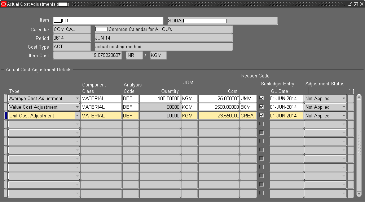This screenshot has width=365, height=202.
Task: Check the Subledger Entry box in eighth row
Action: [x=261, y=158]
